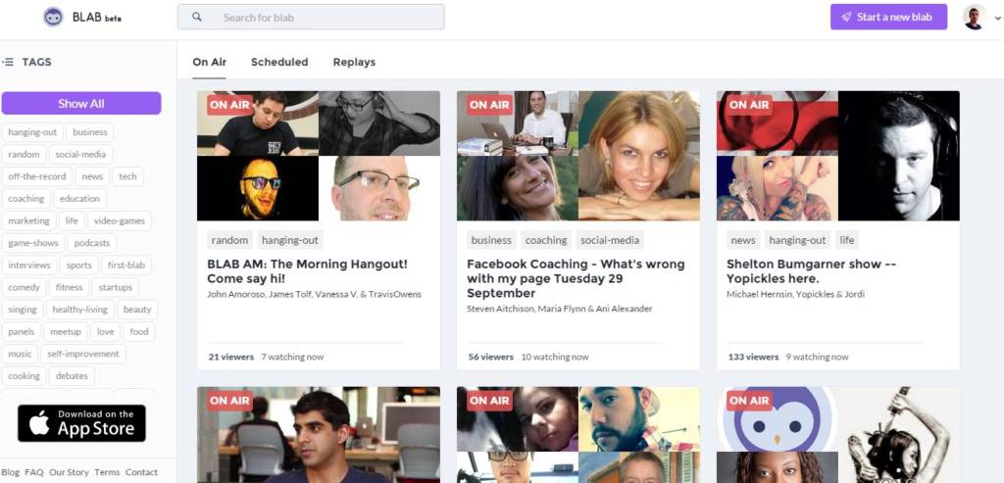The width and height of the screenshot is (1004, 483).
Task: Click the random tag on BLAB AM card
Action: pos(229,241)
